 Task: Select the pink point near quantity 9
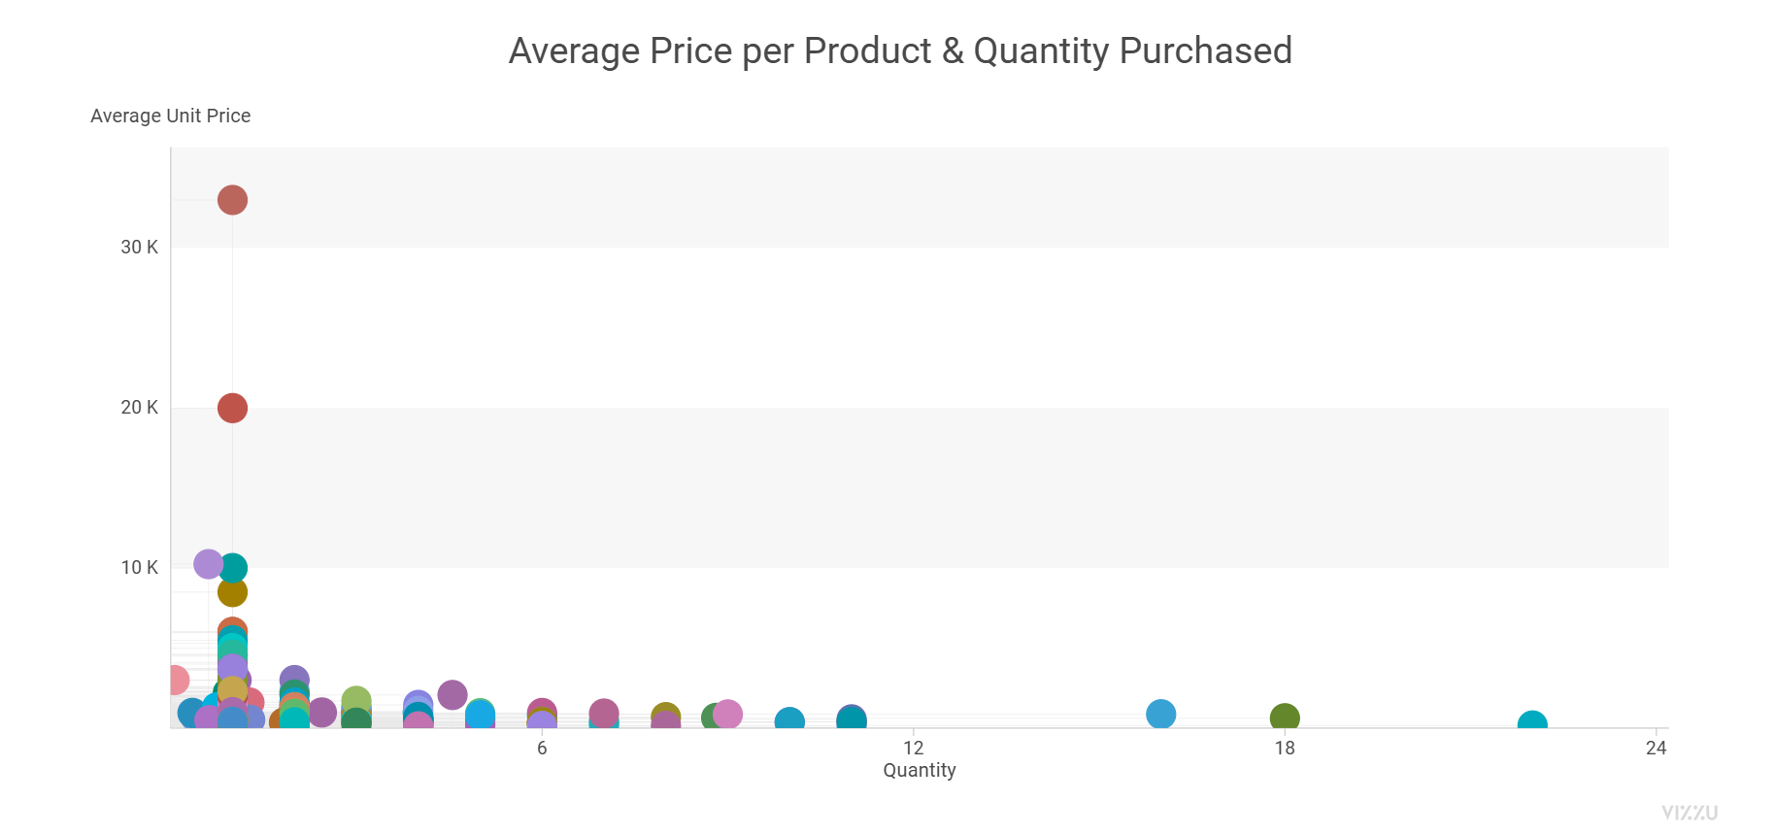727,715
